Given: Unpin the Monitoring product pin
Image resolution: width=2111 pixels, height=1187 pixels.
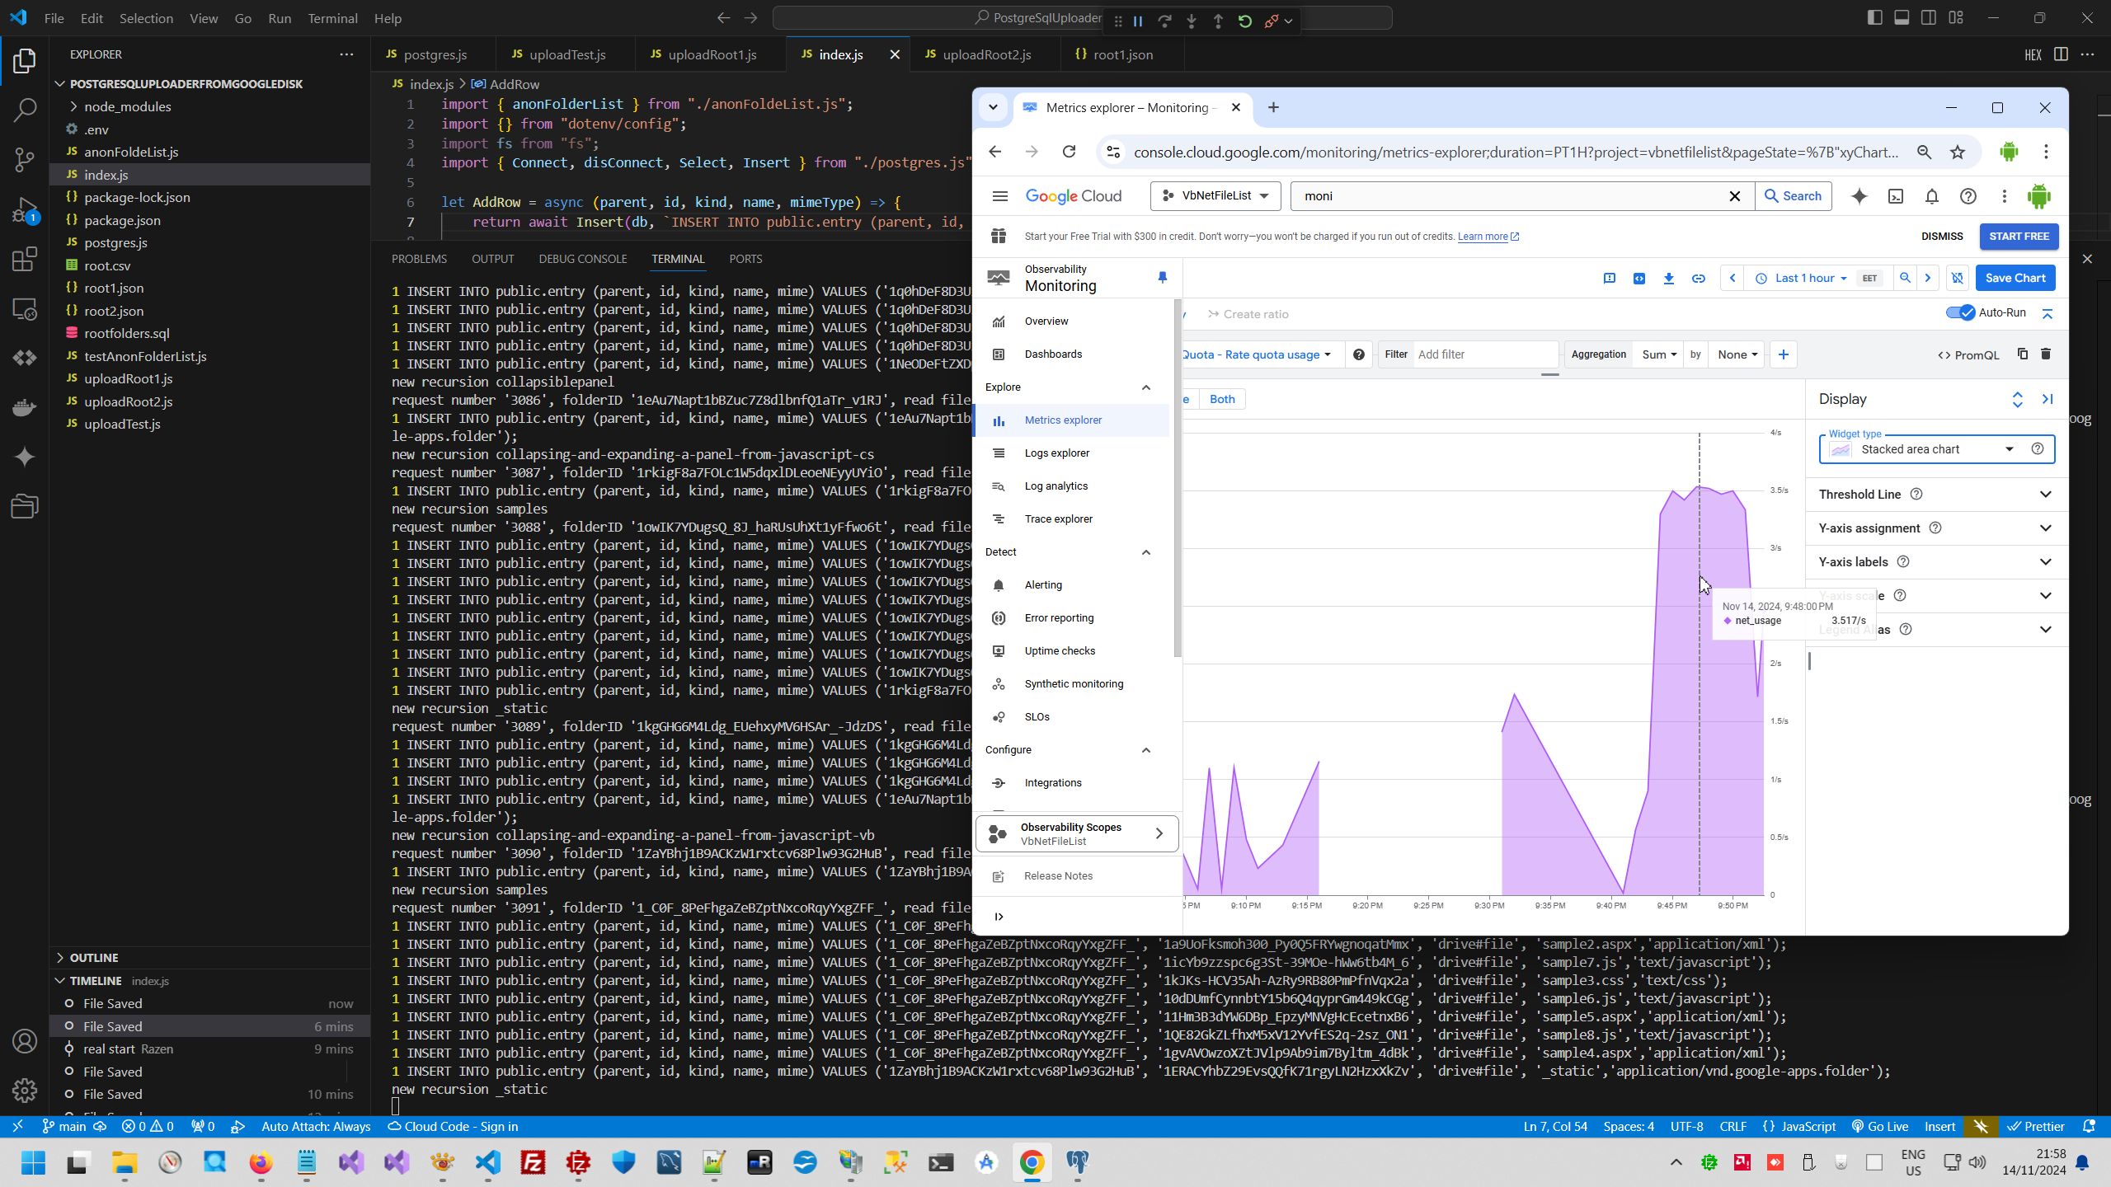Looking at the screenshot, I should tap(1163, 278).
